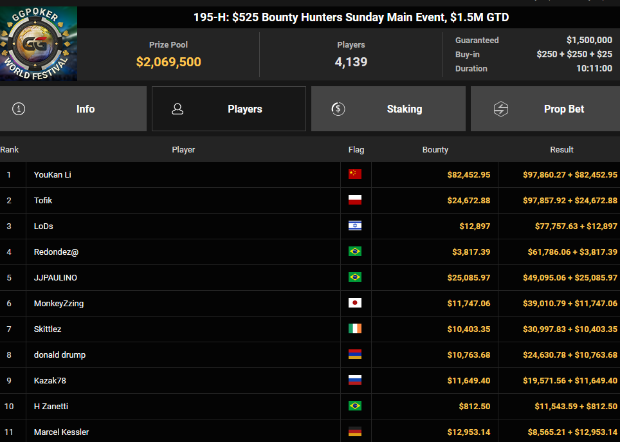Select player JJPAULINO row
This screenshot has height=442, width=620.
click(x=310, y=277)
